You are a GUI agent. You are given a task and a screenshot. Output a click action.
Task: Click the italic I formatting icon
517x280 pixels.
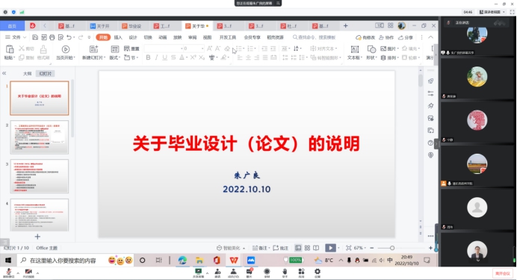(x=156, y=57)
